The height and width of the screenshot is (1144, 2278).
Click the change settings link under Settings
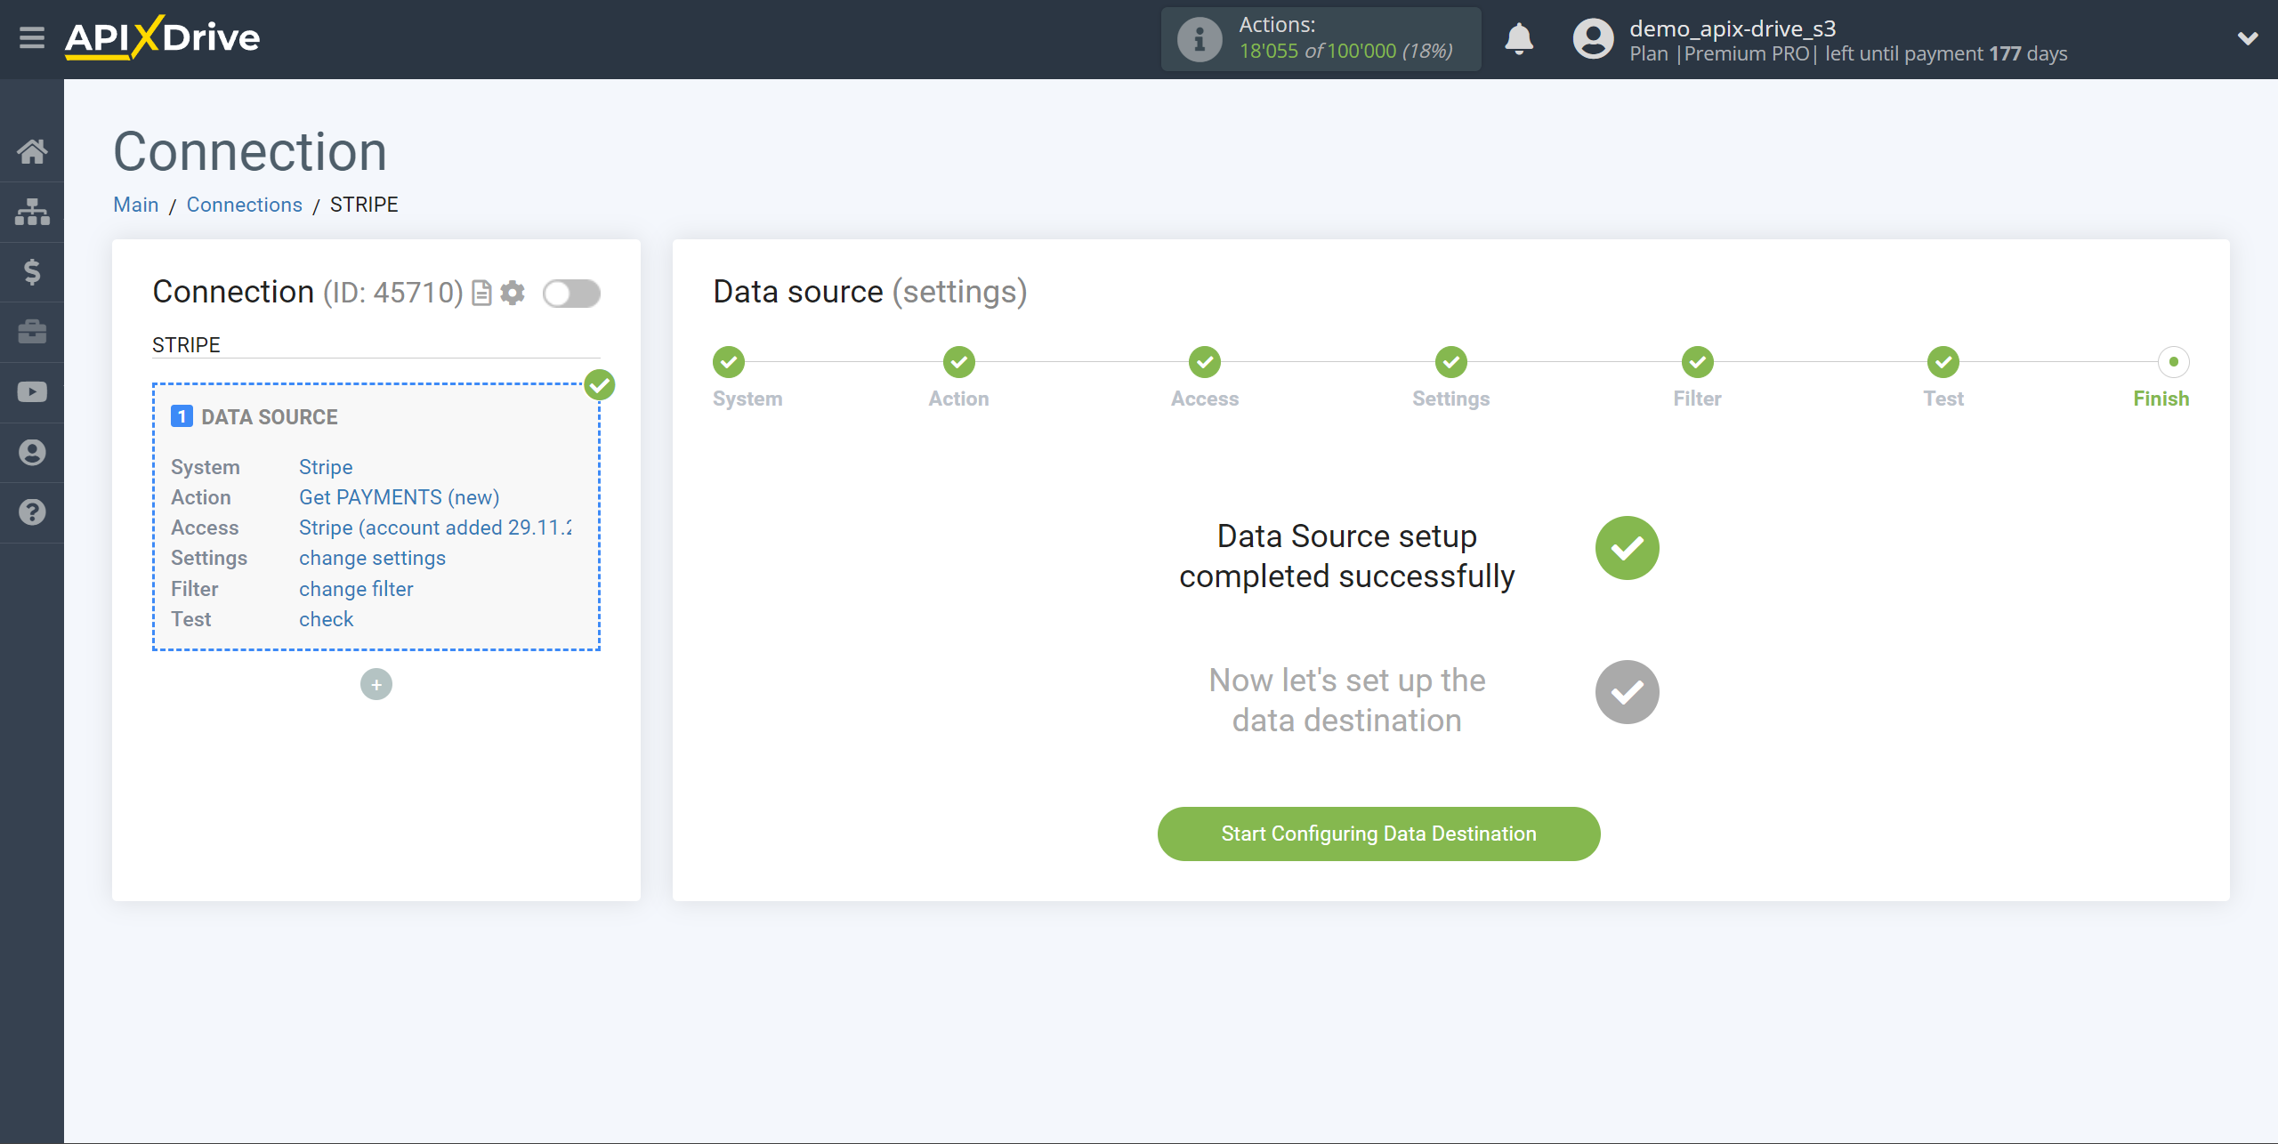pyautogui.click(x=372, y=558)
